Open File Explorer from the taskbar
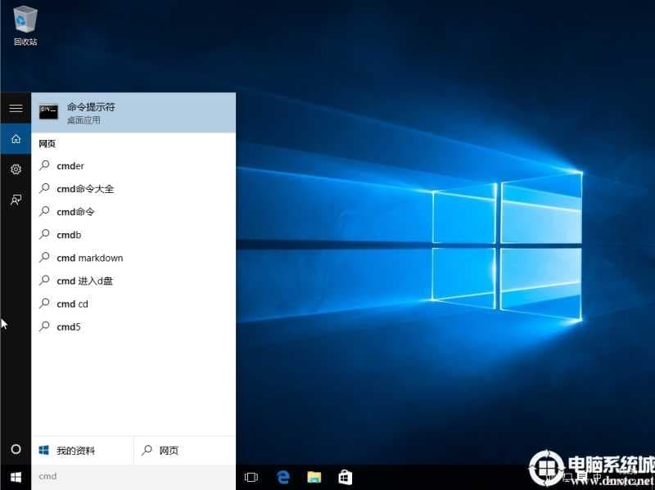The image size is (655, 490). point(314,476)
